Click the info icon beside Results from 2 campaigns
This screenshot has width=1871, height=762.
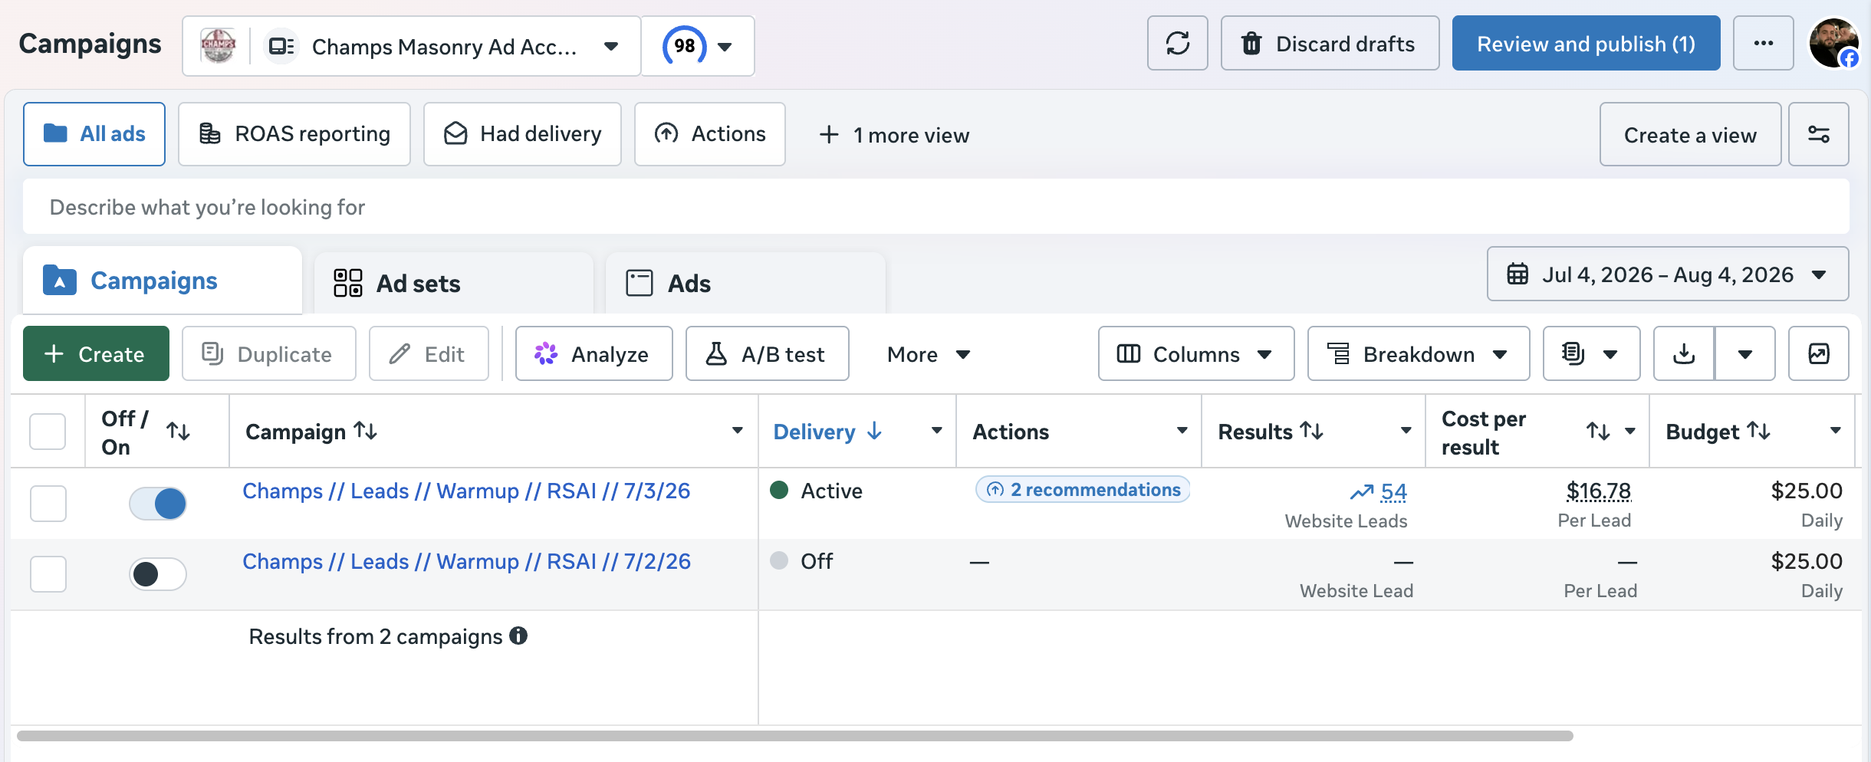(518, 636)
